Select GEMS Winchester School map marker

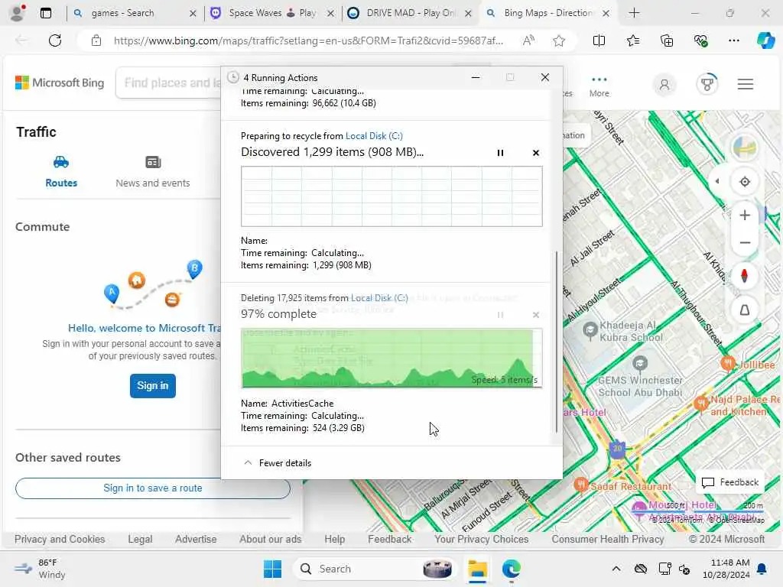point(640,363)
